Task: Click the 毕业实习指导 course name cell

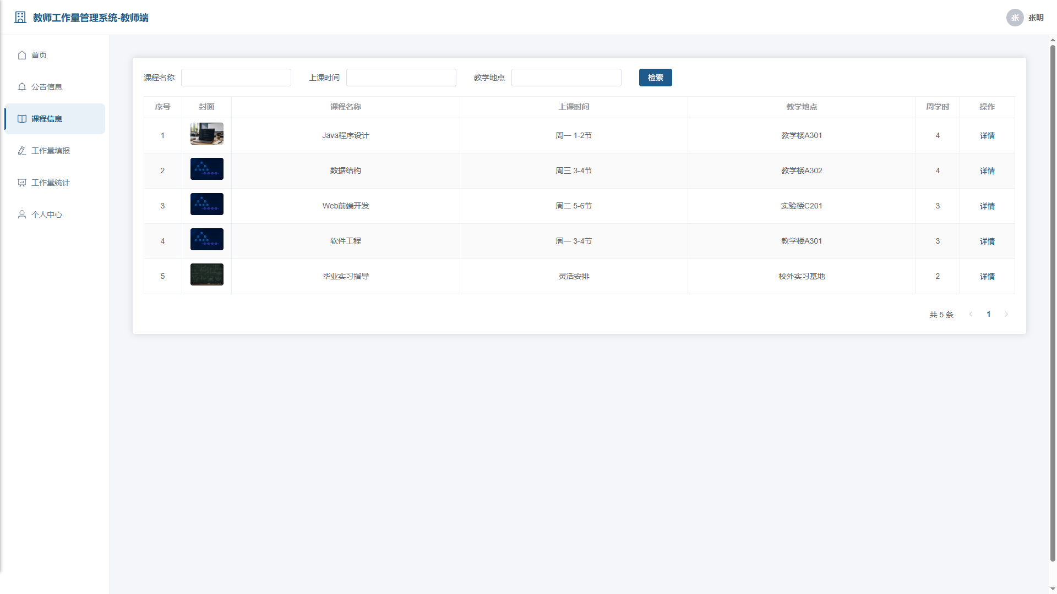Action: click(x=346, y=277)
